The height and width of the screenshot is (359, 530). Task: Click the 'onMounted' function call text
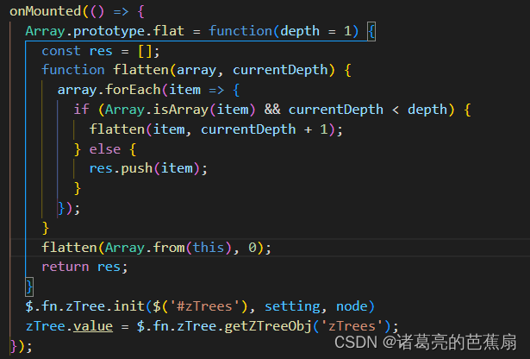(x=46, y=11)
